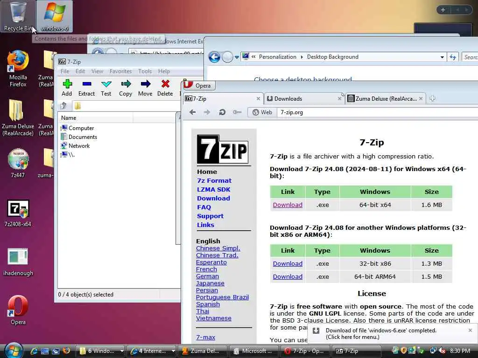This screenshot has width=478, height=358.
Task: Click Internet Explorer quick launch icon
Action: pyautogui.click(x=34, y=351)
